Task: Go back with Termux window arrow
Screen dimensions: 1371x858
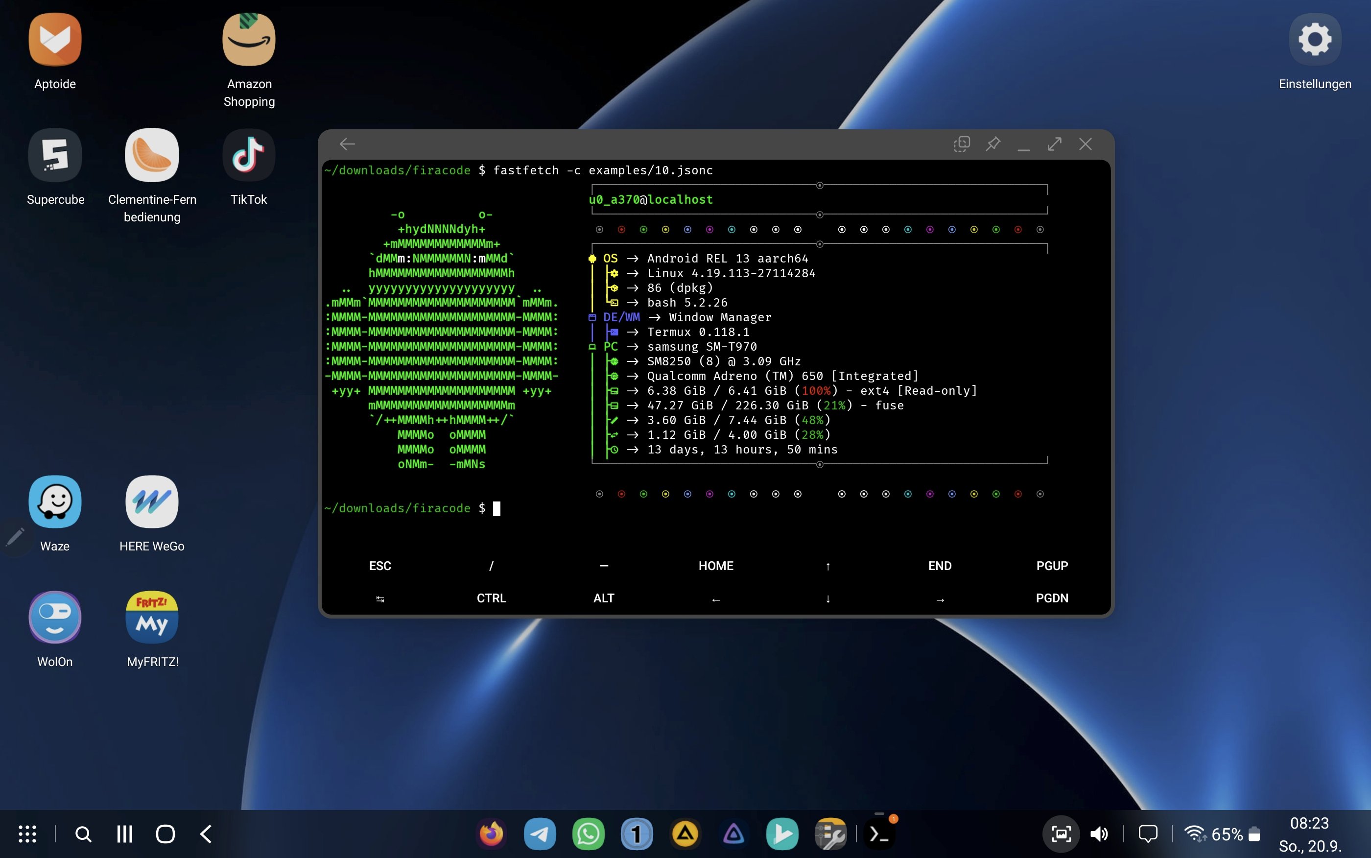Action: pos(347,144)
